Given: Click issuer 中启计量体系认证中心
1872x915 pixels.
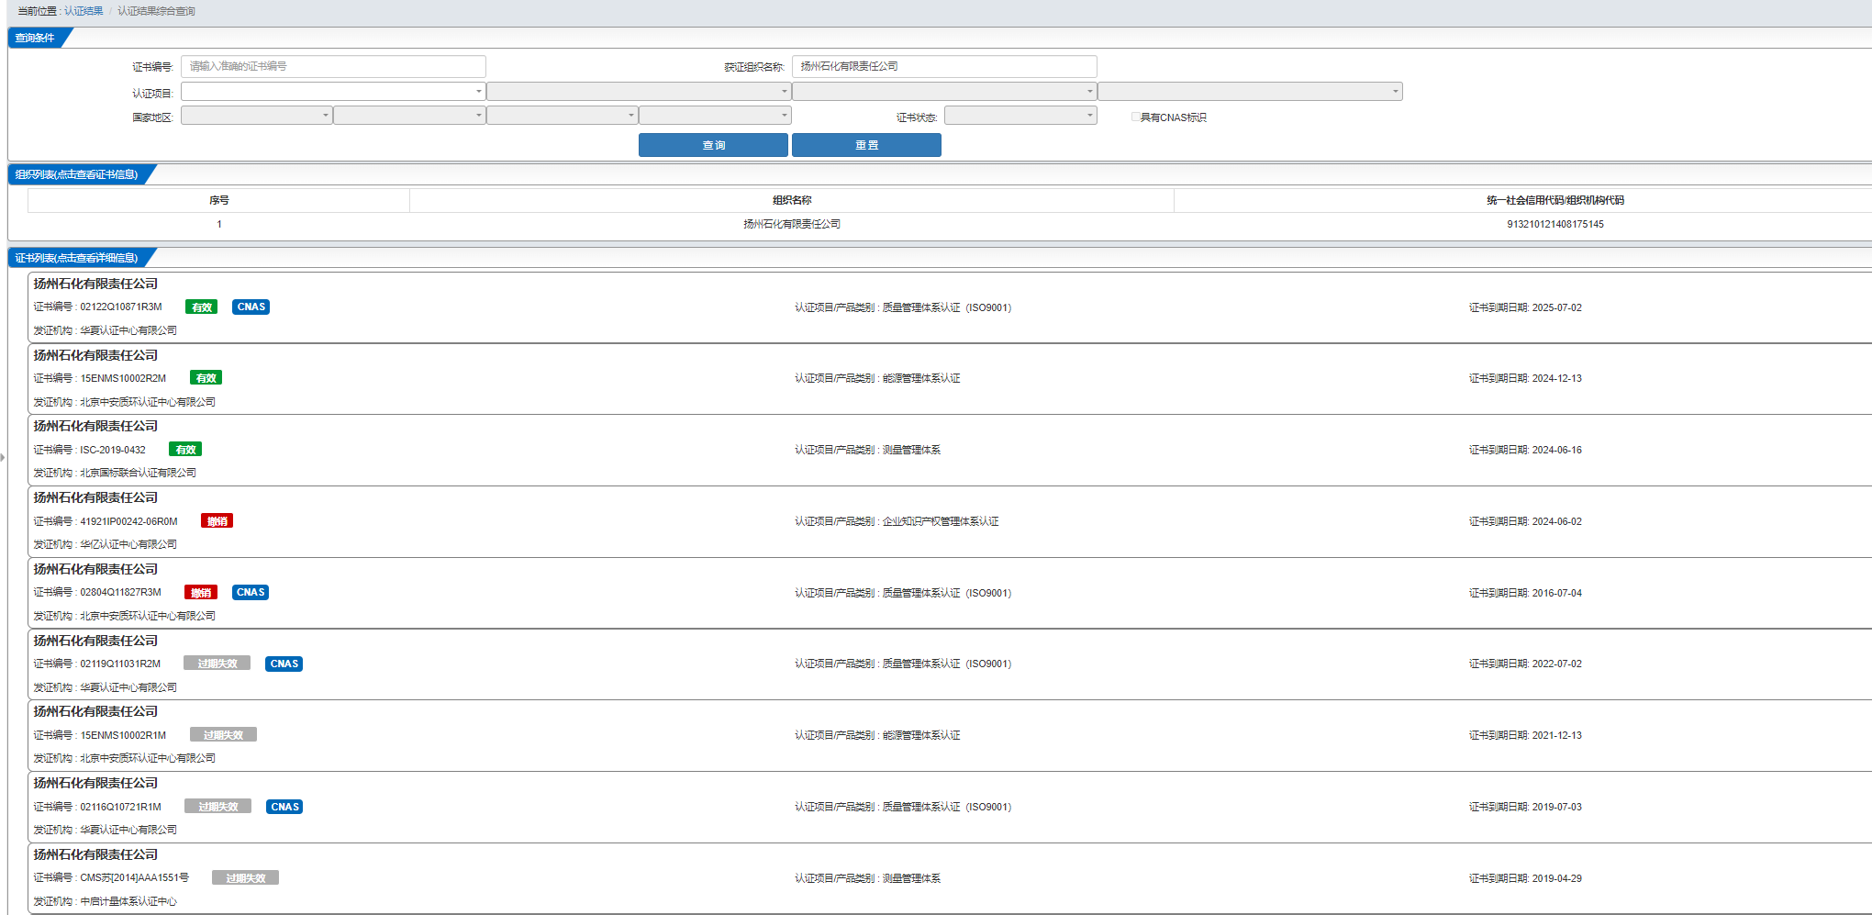Looking at the screenshot, I should tap(128, 901).
